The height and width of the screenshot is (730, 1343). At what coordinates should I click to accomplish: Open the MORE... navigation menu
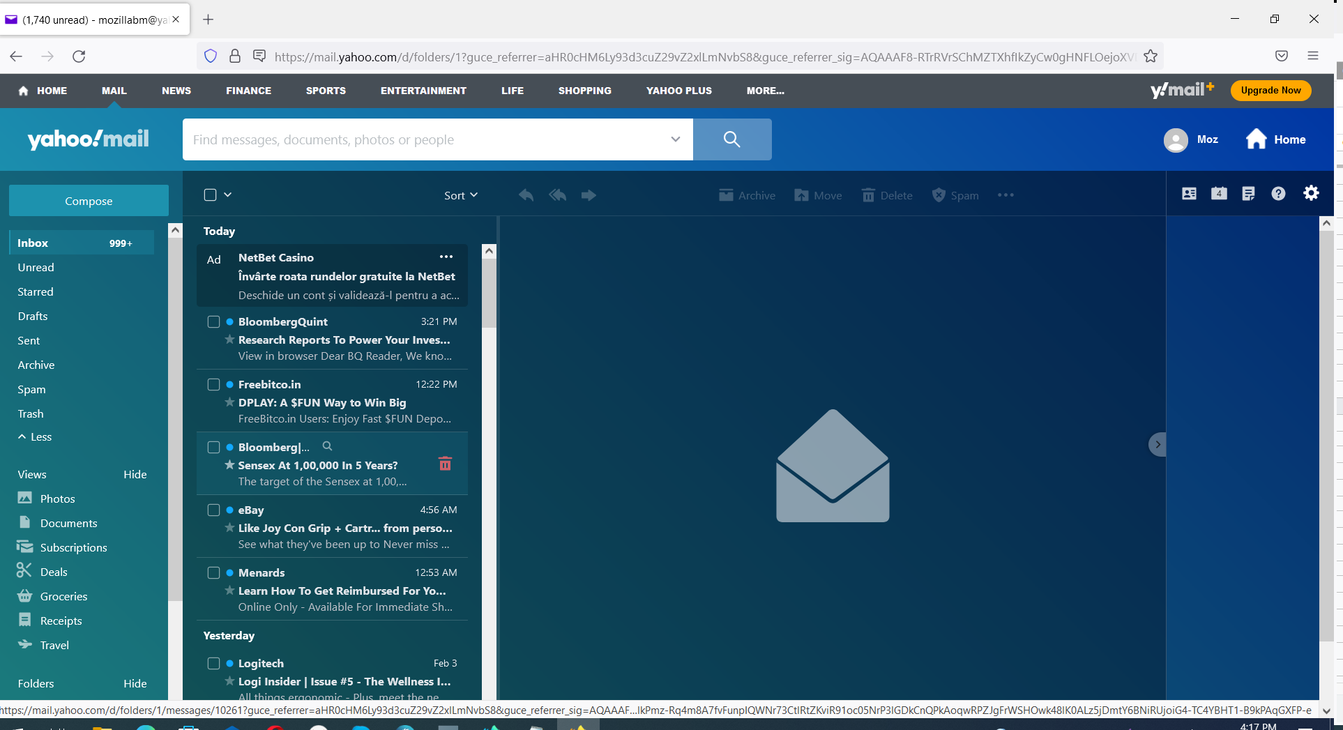pos(765,91)
